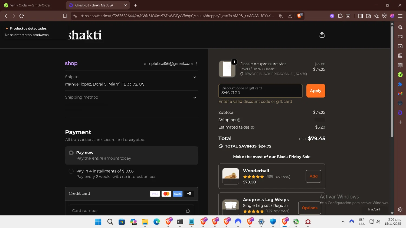Open the browser extensions puzzle icon
Screen dimensions: 406x228
click(x=340, y=16)
